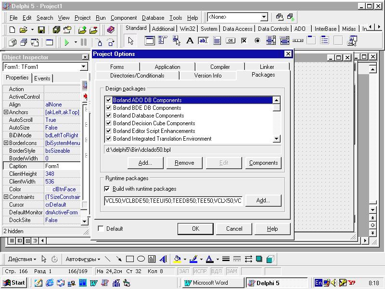Screen dimensions: 385x289
Task: Click the Word font color A icon
Action: point(209,259)
